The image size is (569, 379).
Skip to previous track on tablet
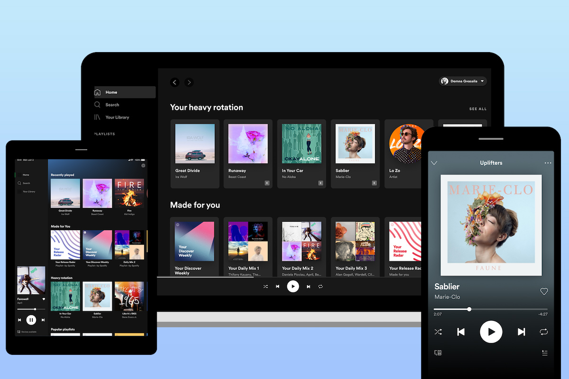tap(20, 320)
